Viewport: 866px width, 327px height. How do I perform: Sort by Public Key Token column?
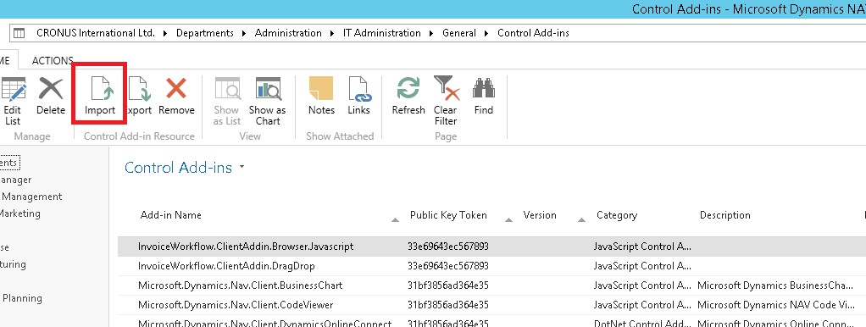pyautogui.click(x=448, y=215)
